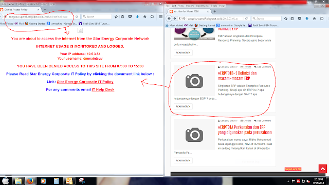This screenshot has height=185, width=329.
Task: Launch media player from the taskbar
Action: tap(43, 181)
